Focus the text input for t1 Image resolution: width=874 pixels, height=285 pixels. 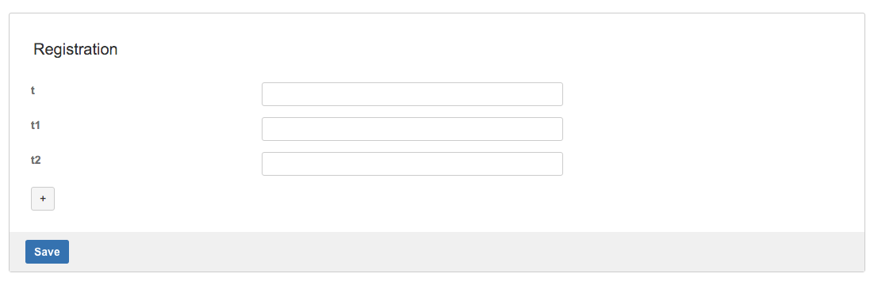coord(412,129)
